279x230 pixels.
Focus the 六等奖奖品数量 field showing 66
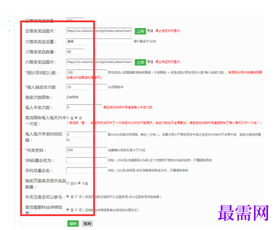[x=75, y=52]
